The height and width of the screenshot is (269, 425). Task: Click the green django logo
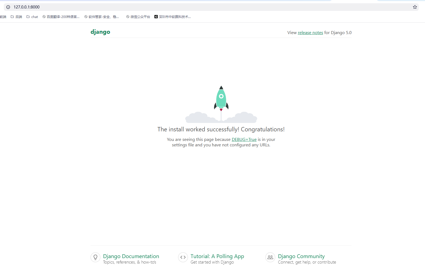[x=100, y=32]
